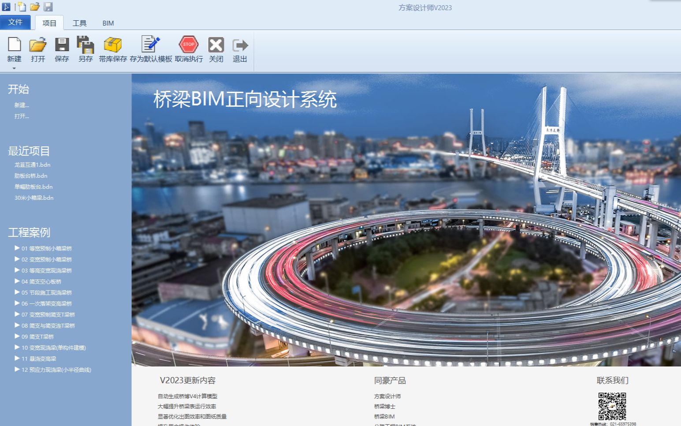Select case text 12 预应力现浇梁(小半径曲线)

point(56,370)
